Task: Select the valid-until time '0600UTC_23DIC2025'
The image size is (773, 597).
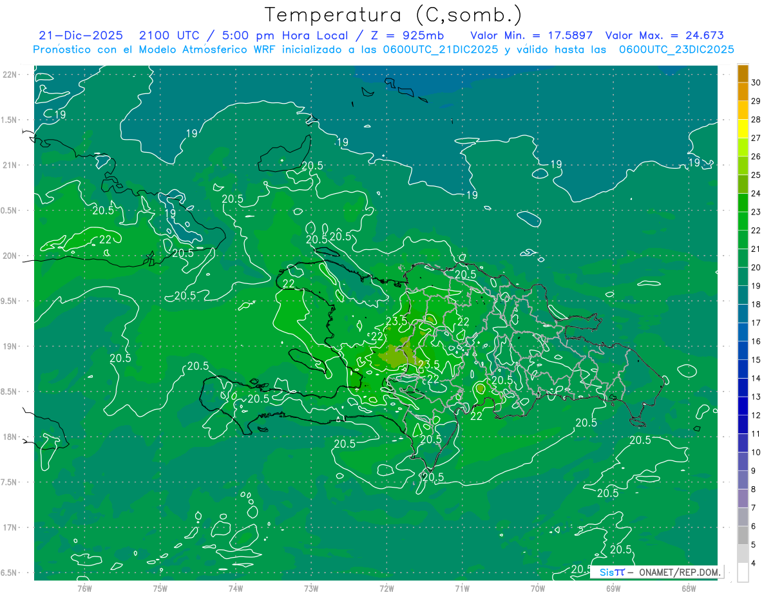Action: (676, 49)
